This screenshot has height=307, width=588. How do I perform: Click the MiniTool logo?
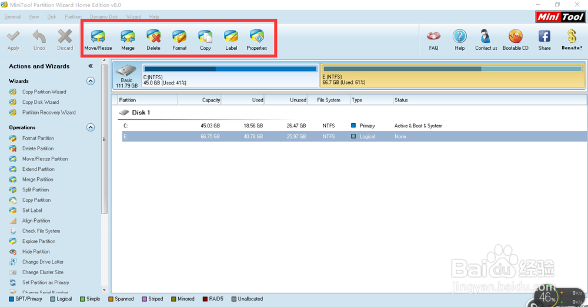click(560, 17)
